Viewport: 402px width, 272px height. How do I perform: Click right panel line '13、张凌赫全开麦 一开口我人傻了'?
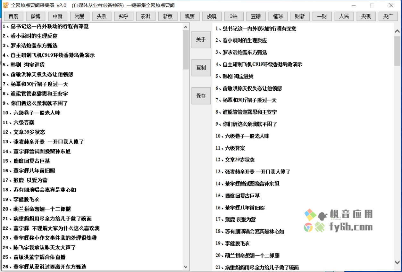[253, 172]
